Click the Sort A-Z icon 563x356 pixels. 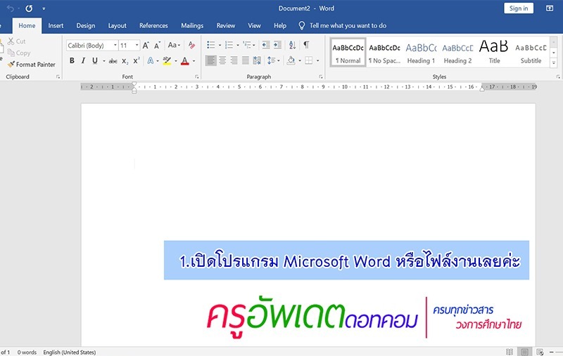click(292, 45)
